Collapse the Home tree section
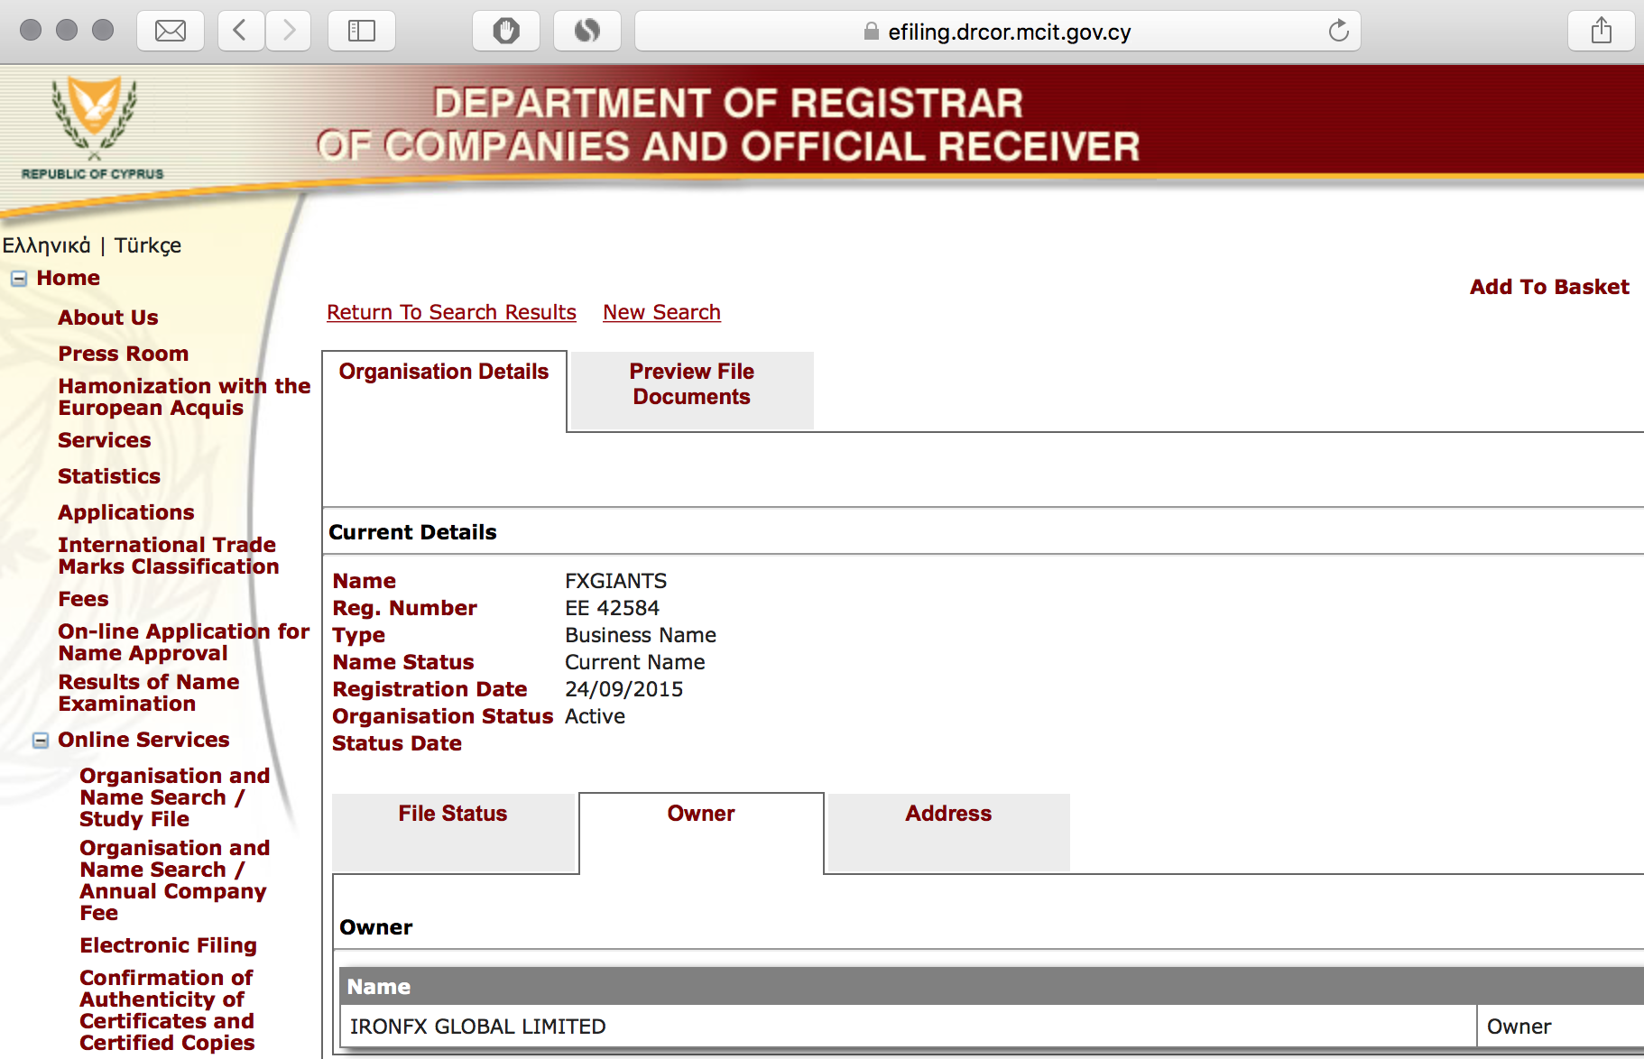Image resolution: width=1644 pixels, height=1059 pixels. [19, 279]
